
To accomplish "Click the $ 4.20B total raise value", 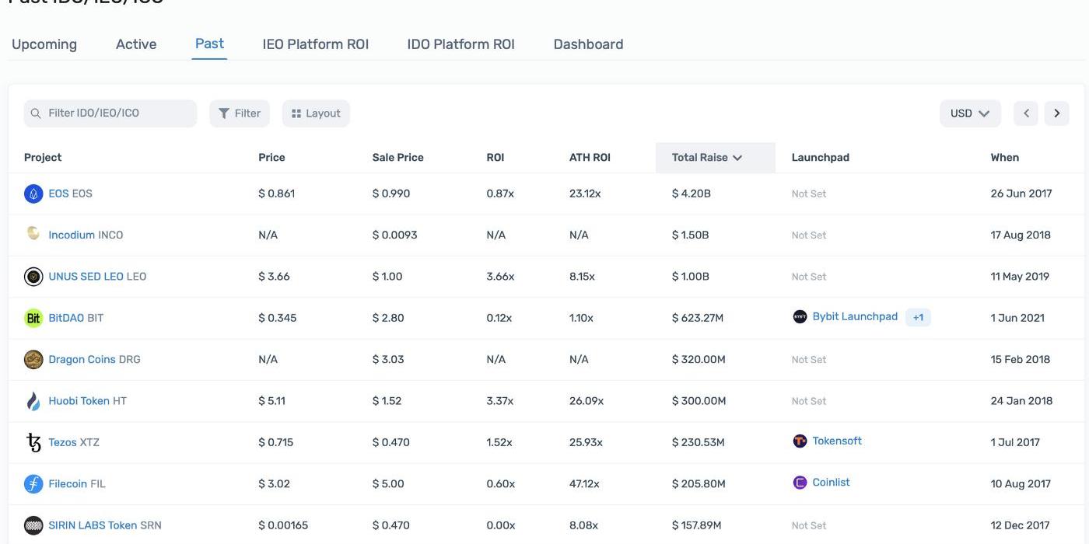I will coord(692,194).
